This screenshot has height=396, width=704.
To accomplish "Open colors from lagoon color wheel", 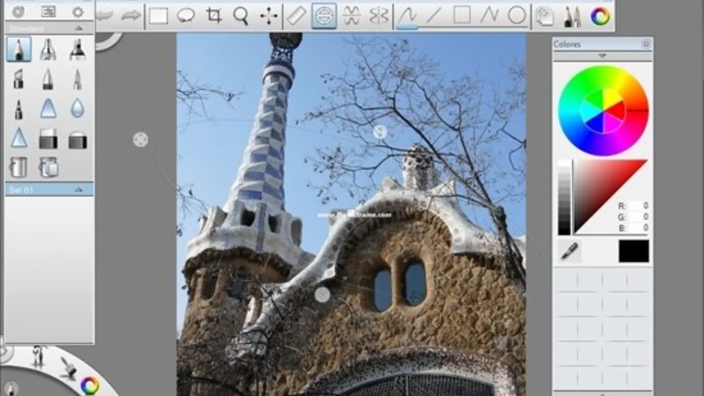I will (x=90, y=385).
